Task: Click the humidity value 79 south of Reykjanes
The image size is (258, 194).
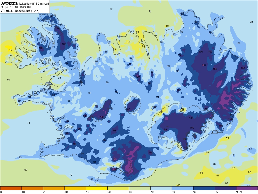Action: point(71,175)
